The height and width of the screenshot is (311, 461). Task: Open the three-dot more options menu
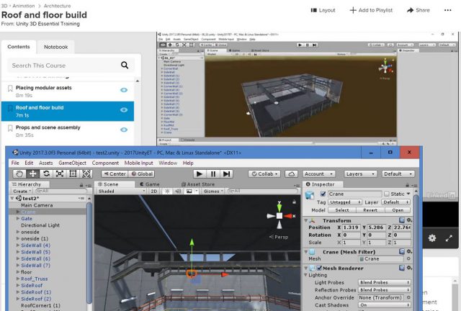pyautogui.click(x=447, y=10)
